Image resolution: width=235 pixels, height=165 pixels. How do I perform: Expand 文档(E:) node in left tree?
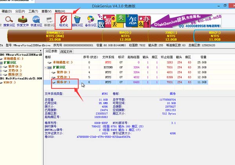[1, 71]
